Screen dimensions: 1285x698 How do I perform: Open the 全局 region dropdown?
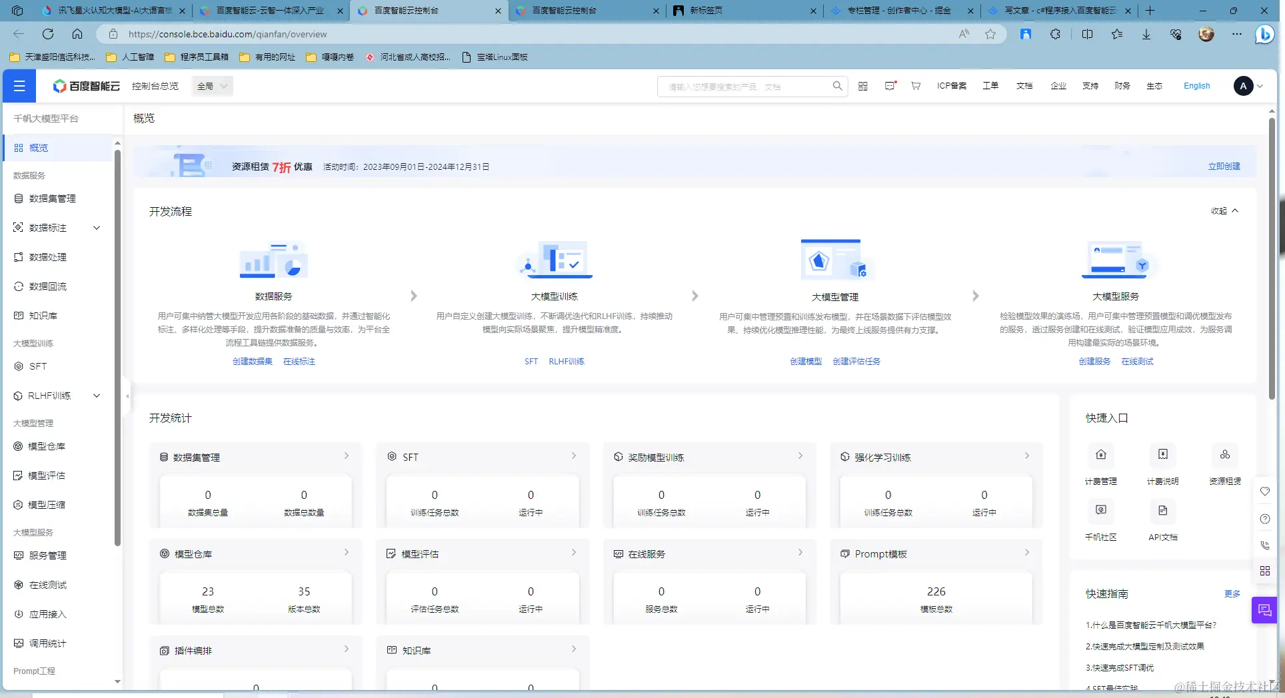tap(213, 86)
